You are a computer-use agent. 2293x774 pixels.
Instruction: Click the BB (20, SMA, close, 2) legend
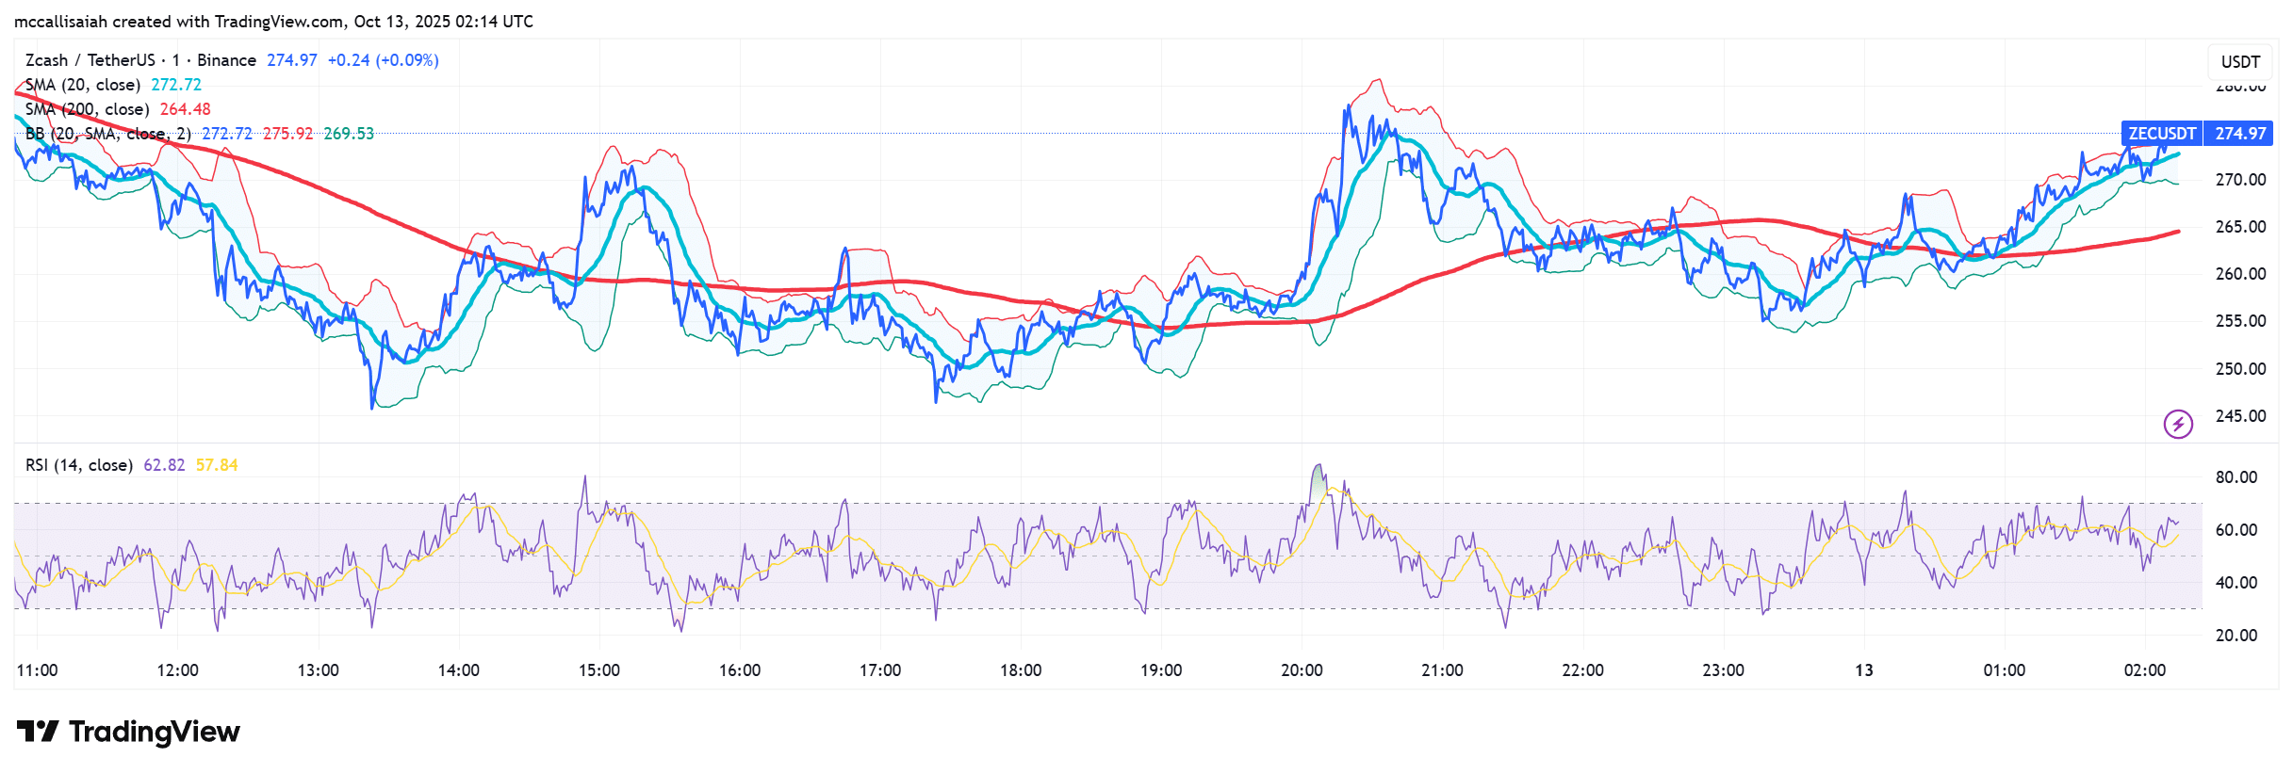[x=107, y=134]
